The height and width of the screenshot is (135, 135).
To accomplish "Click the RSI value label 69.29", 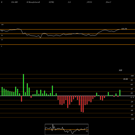I will [124, 29].
